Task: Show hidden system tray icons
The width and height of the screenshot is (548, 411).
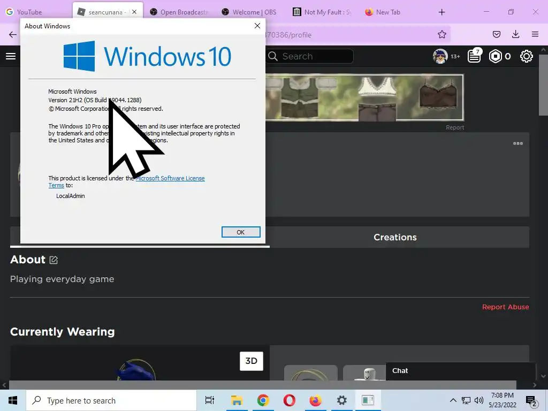Action: (453, 400)
